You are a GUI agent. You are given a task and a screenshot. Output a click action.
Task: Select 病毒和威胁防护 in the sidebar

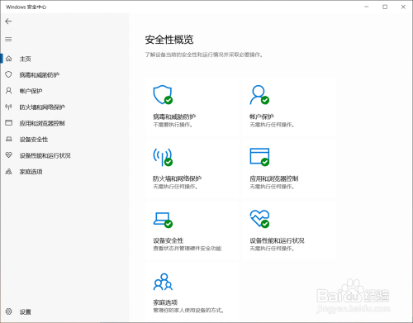[x=40, y=74]
